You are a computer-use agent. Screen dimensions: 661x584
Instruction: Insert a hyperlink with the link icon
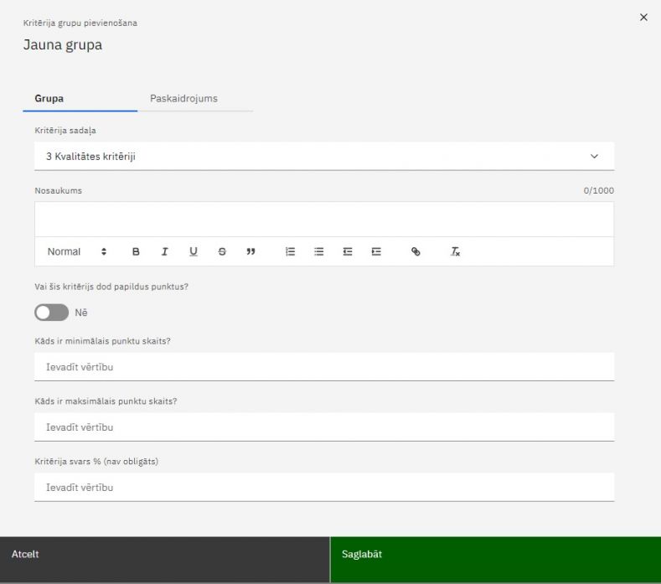coord(416,251)
